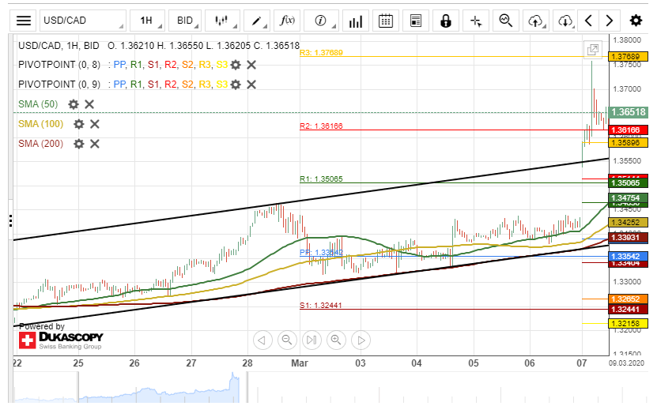
Task: Toggle the chart lock icon
Action: tap(446, 21)
